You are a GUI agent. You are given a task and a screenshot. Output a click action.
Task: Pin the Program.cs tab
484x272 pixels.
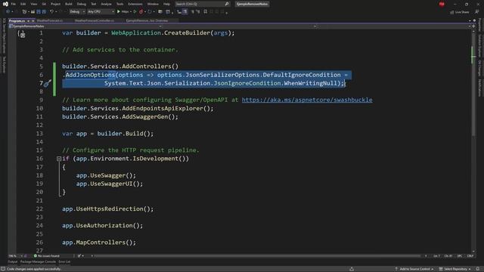[x=29, y=20]
